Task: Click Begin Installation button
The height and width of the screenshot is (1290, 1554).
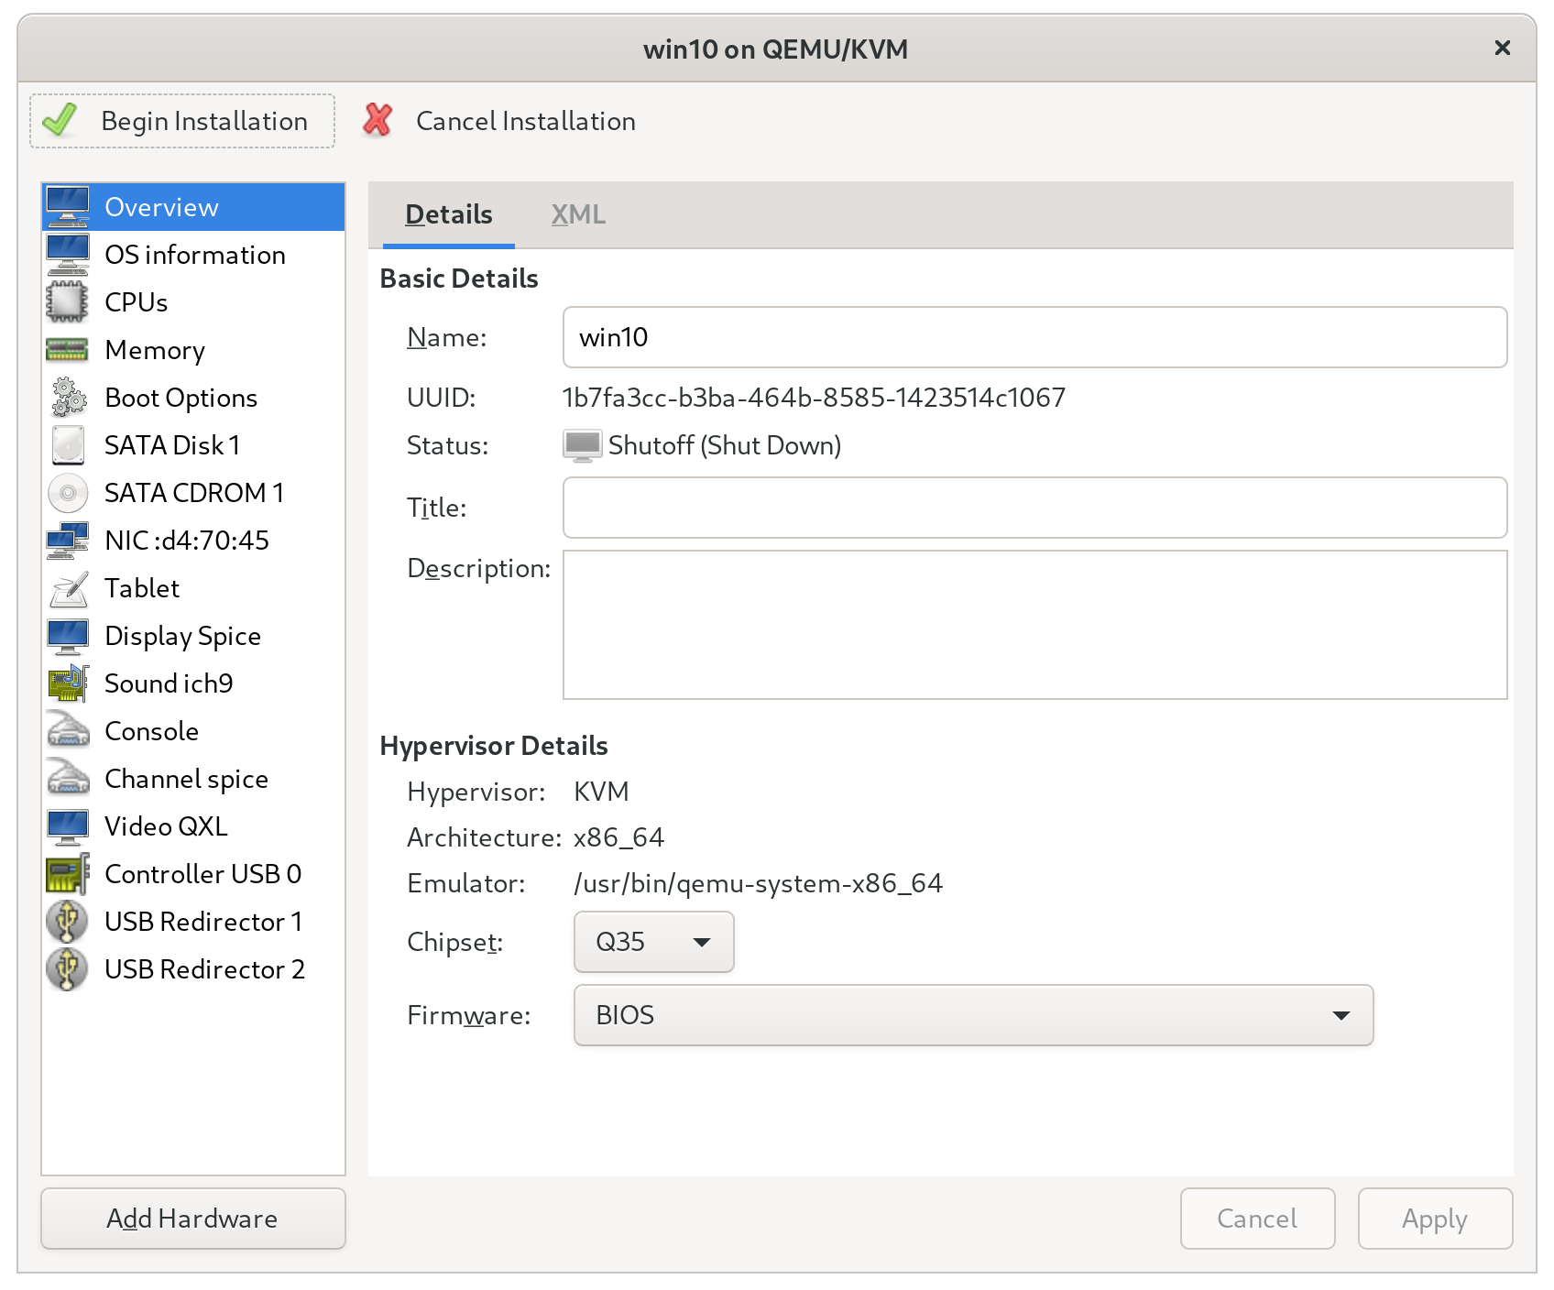Action: click(x=182, y=121)
